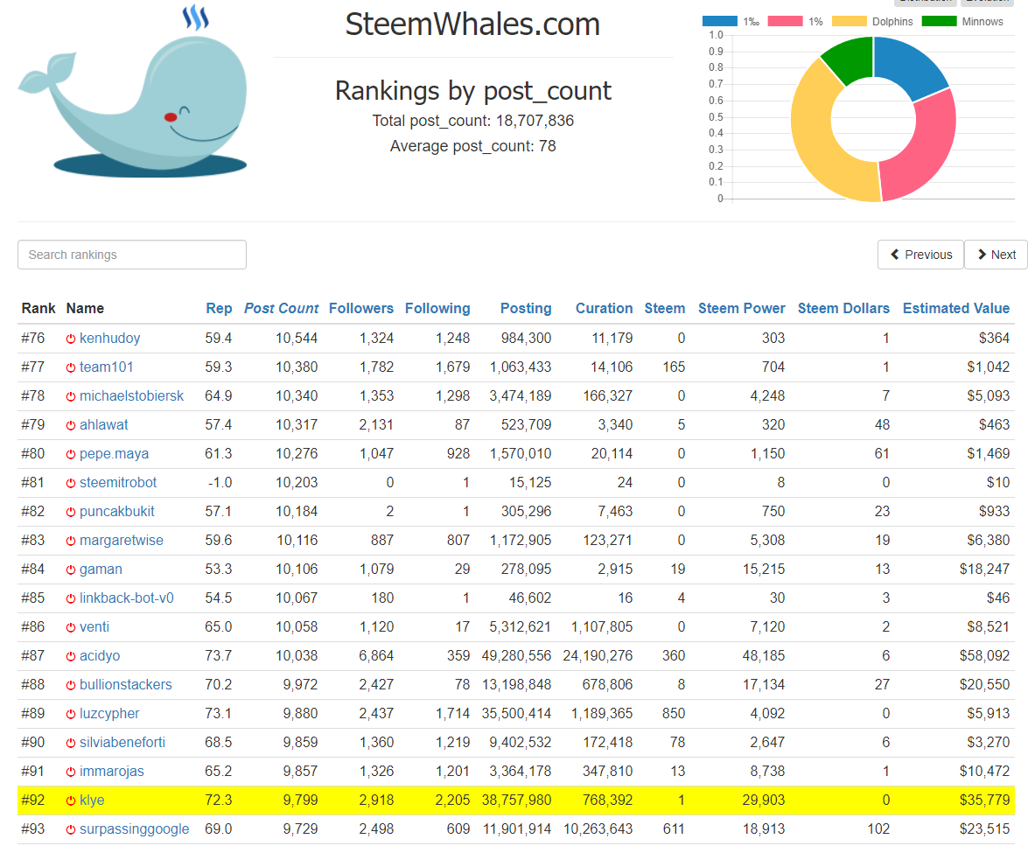1028x846 pixels.
Task: Open surpassinggoogle profile link
Action: pyautogui.click(x=135, y=829)
